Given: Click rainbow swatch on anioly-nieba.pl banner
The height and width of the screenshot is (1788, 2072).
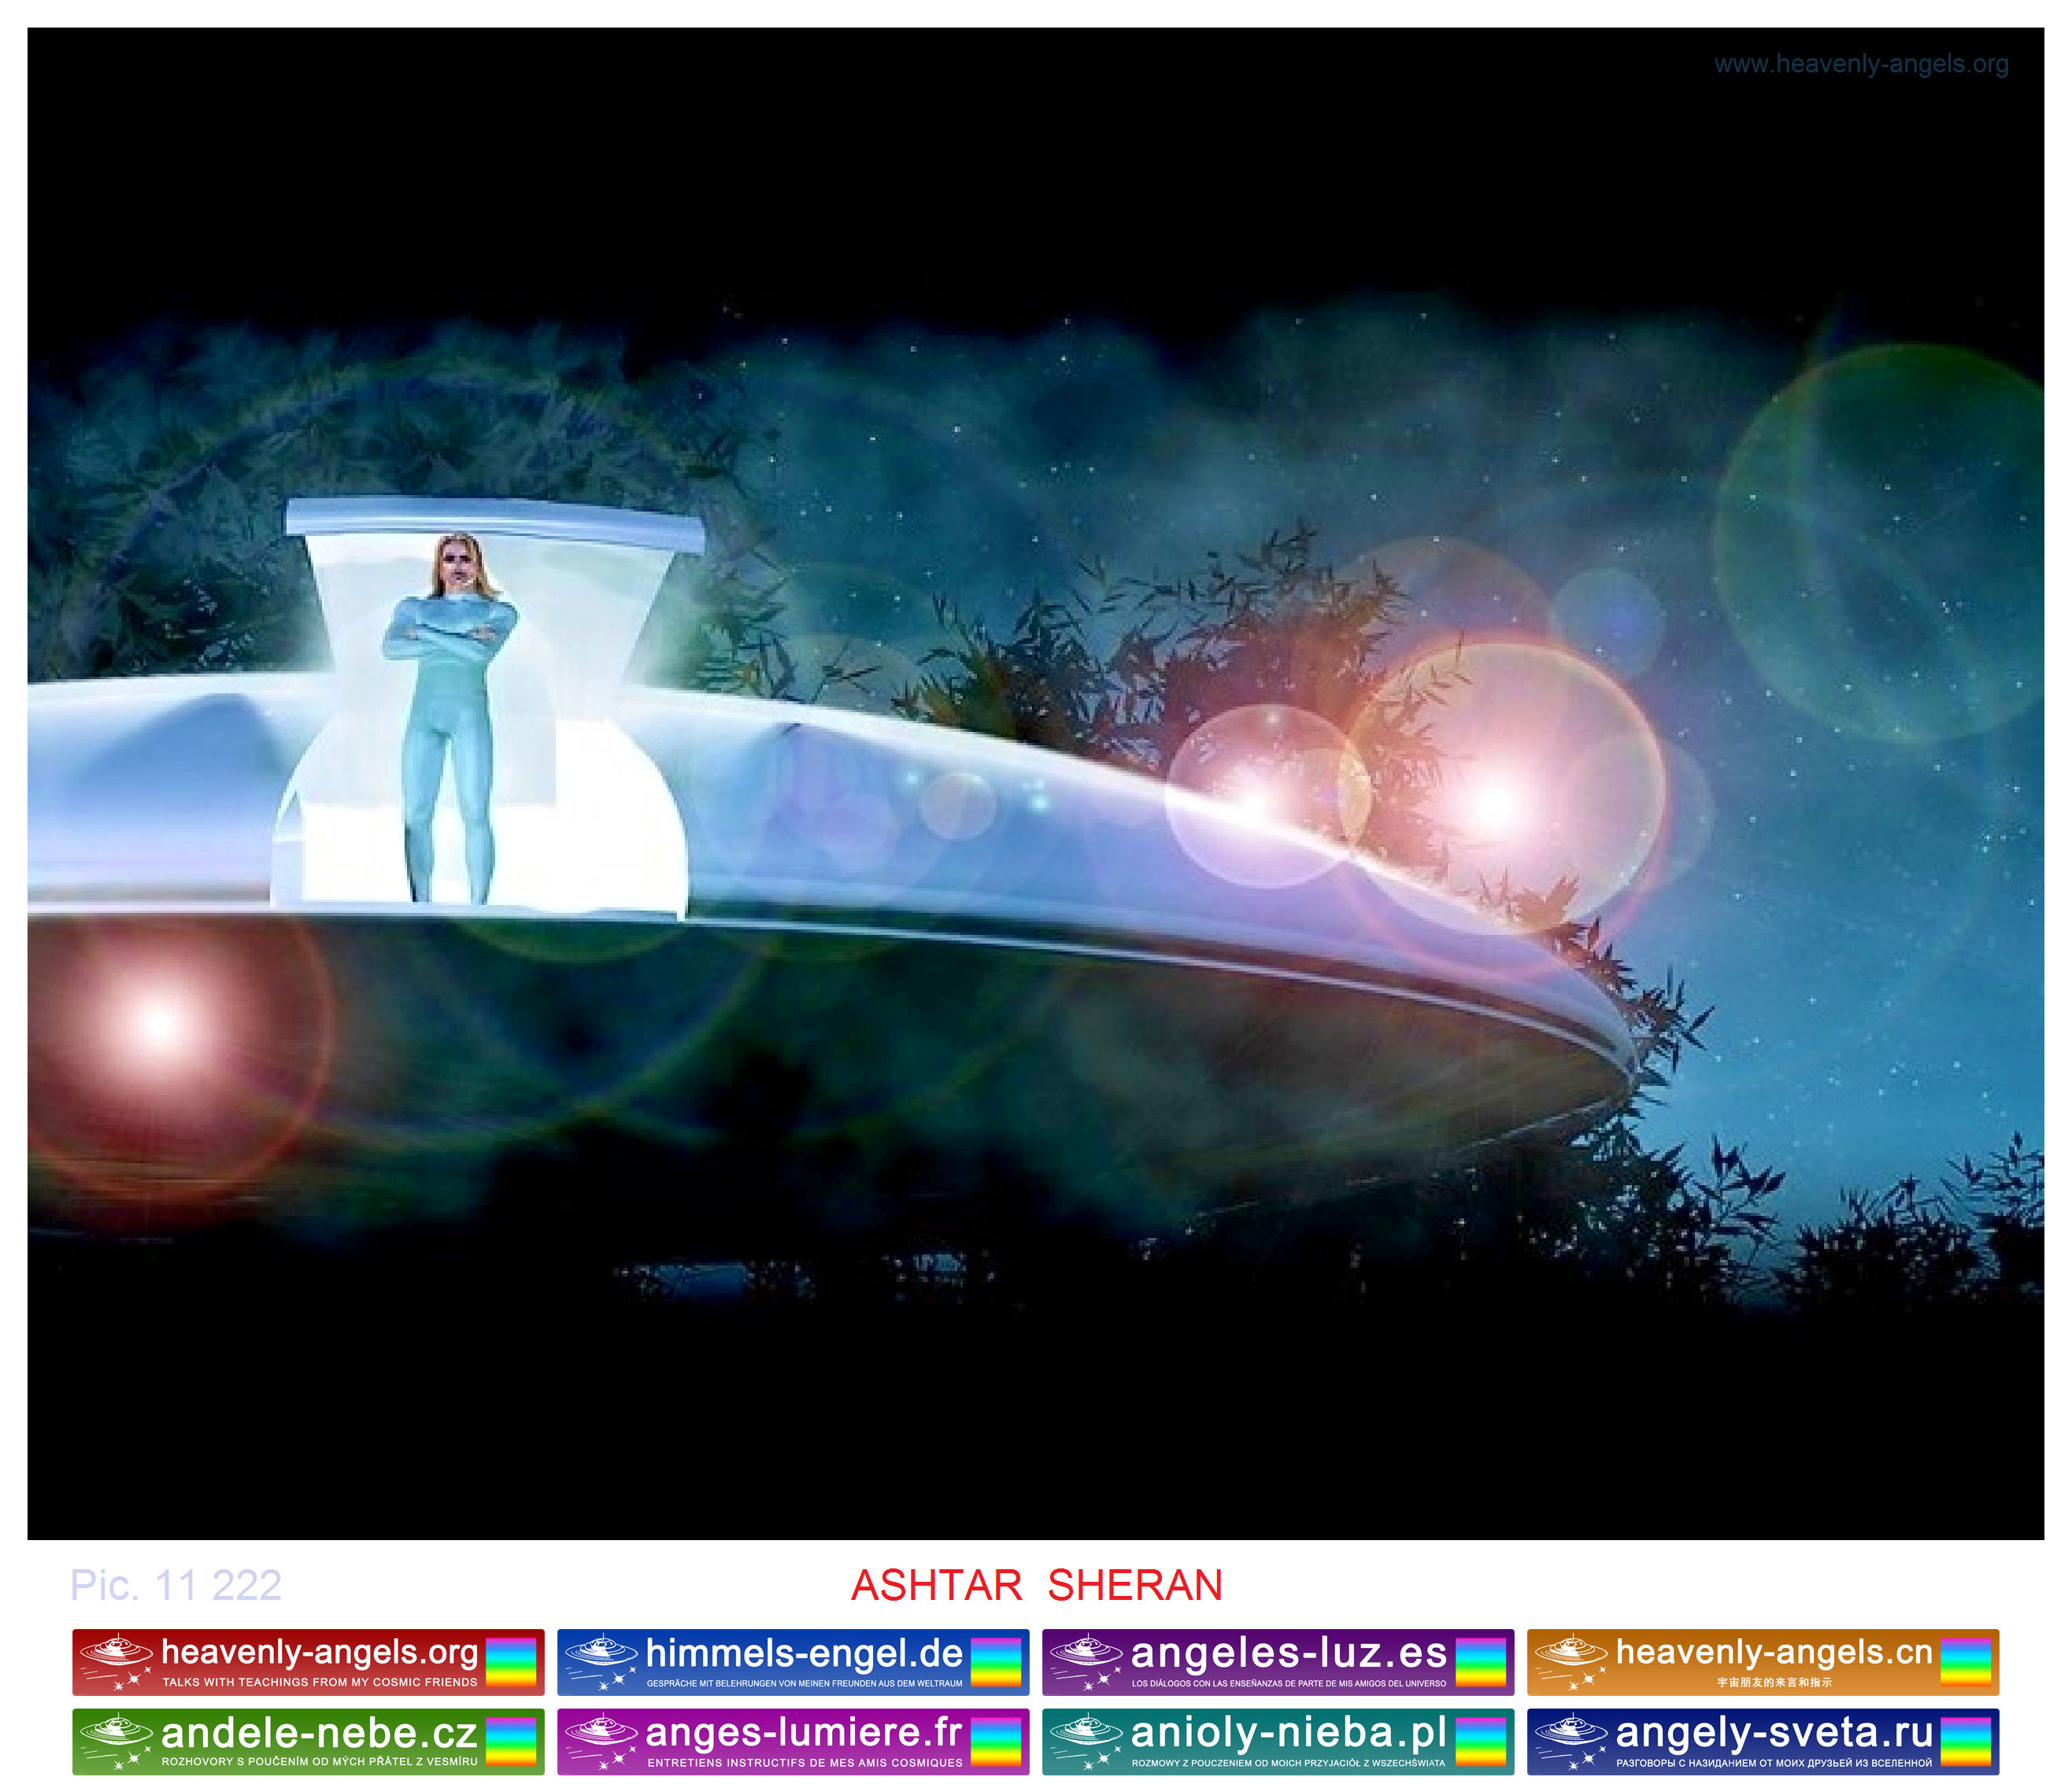Looking at the screenshot, I should click(1480, 1741).
